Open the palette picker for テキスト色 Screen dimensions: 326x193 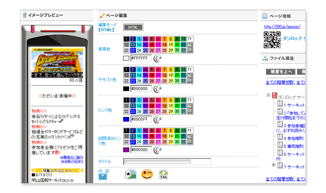tap(158, 89)
